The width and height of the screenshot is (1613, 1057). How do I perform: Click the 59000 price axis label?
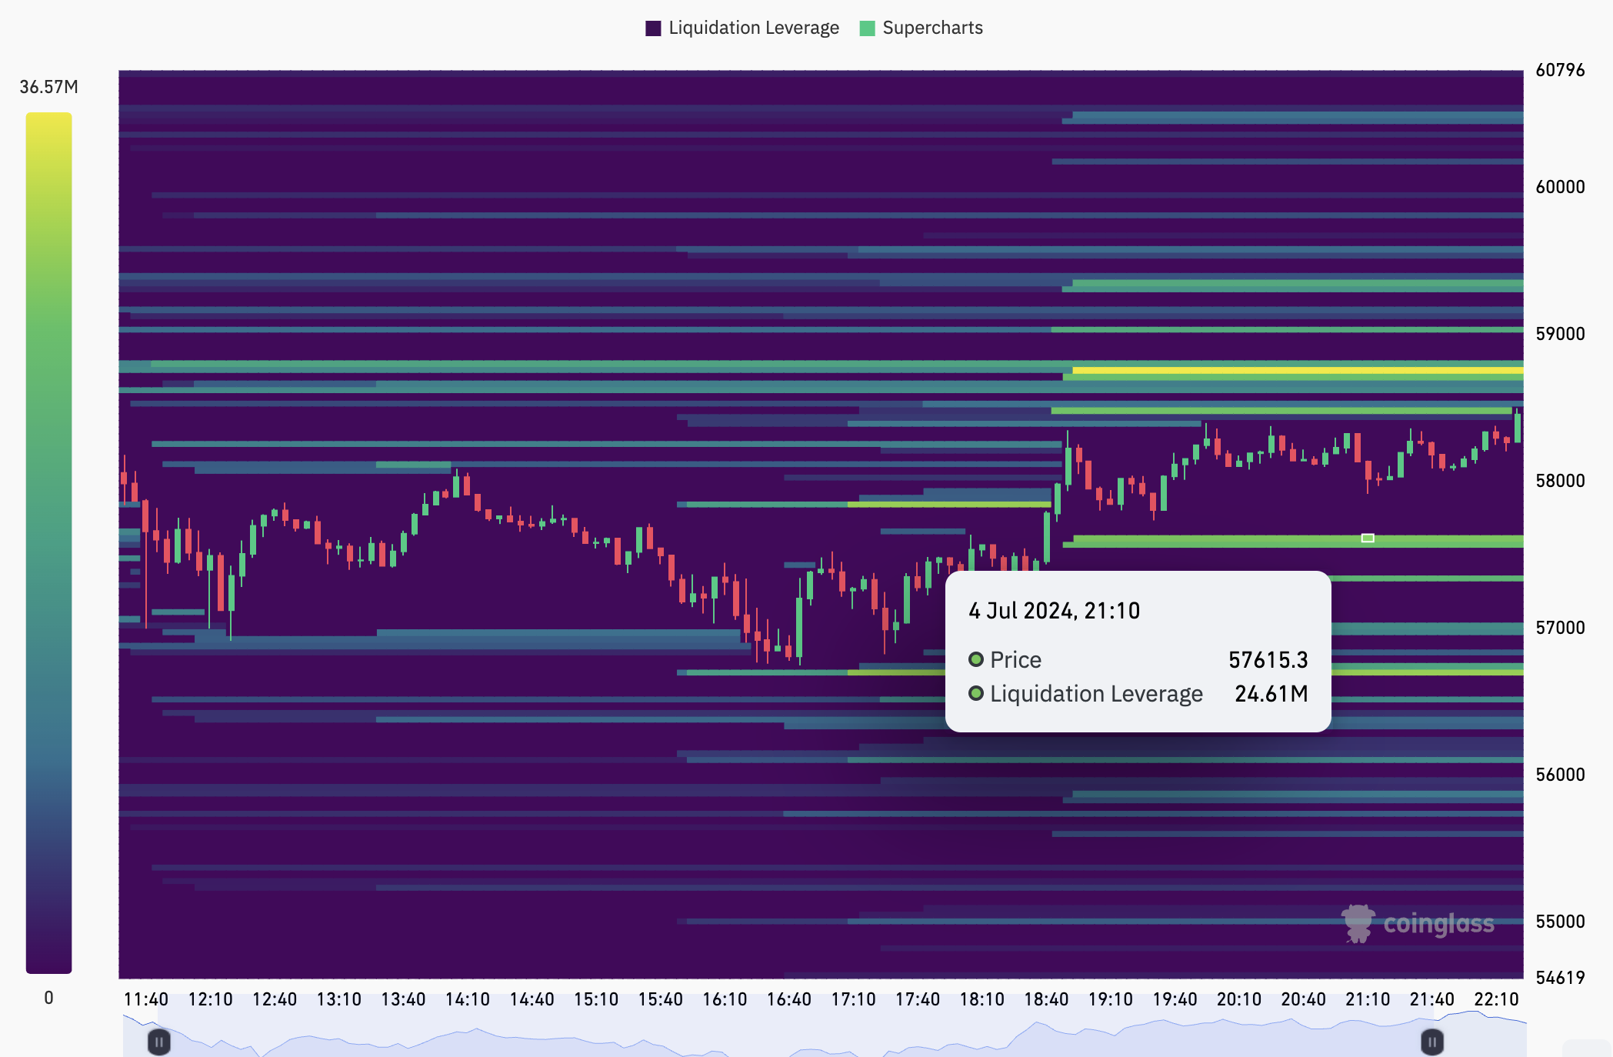tap(1560, 334)
